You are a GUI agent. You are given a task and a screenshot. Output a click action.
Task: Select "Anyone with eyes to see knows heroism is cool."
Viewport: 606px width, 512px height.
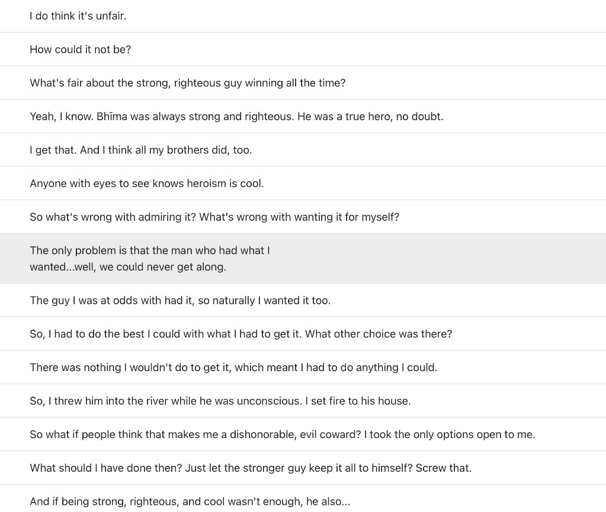click(303, 183)
